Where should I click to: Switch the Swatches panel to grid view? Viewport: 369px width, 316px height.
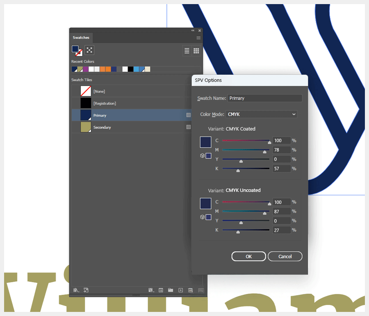pyautogui.click(x=196, y=50)
